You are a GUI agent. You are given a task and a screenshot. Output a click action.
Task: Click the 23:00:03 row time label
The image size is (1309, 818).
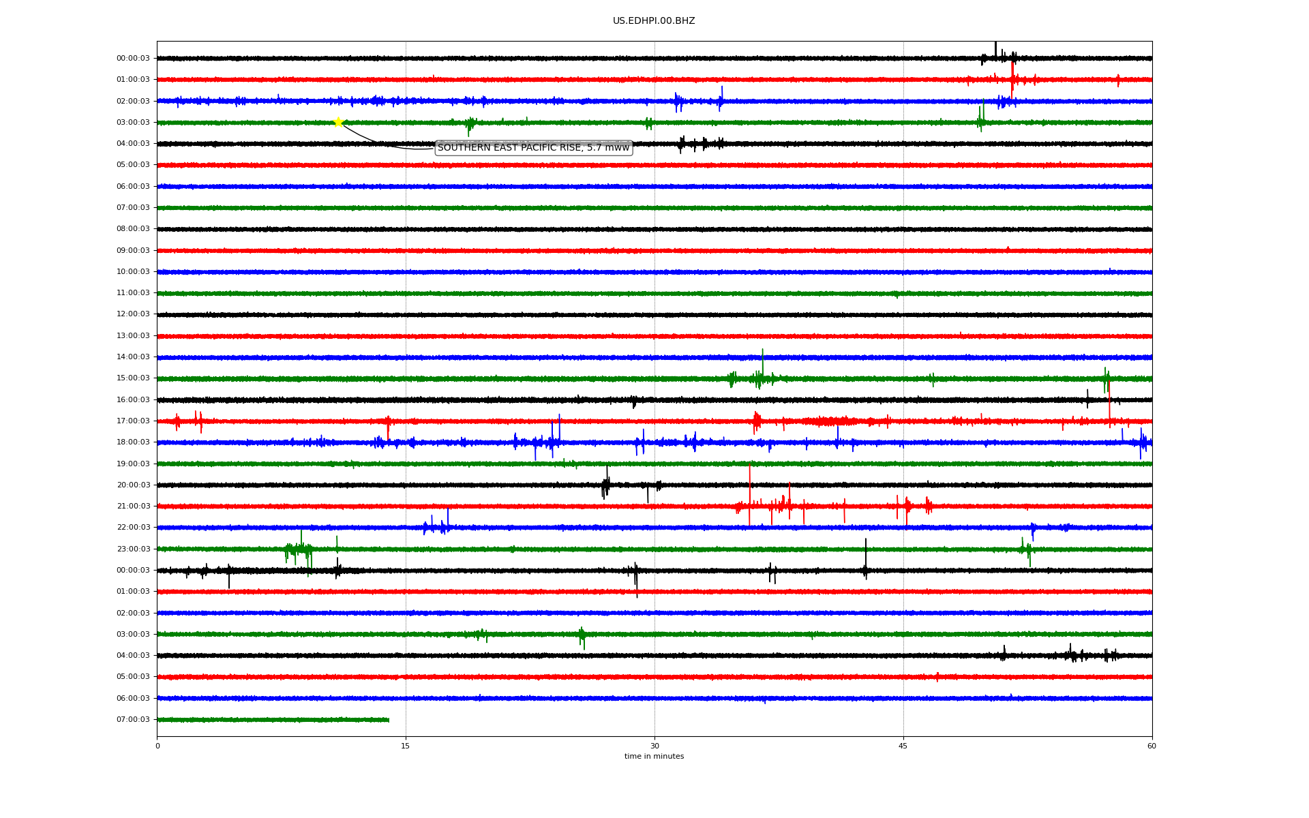tap(133, 549)
